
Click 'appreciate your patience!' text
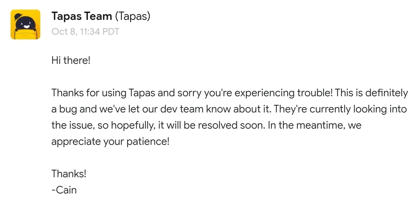pos(110,142)
